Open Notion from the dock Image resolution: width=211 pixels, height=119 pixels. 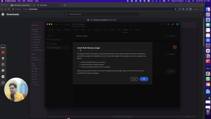(x=208, y=56)
